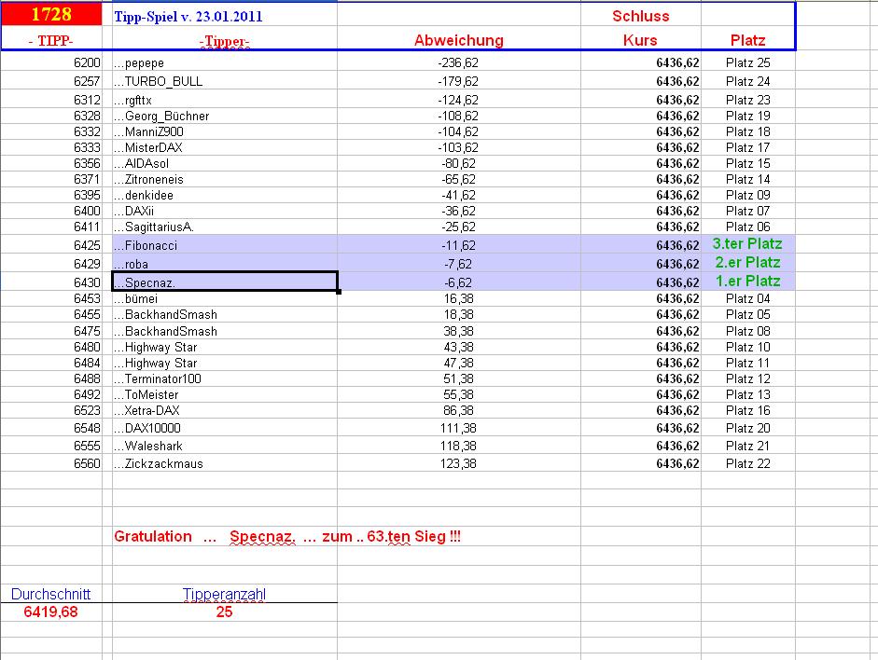Select the Platz 22 cell

pos(747,463)
